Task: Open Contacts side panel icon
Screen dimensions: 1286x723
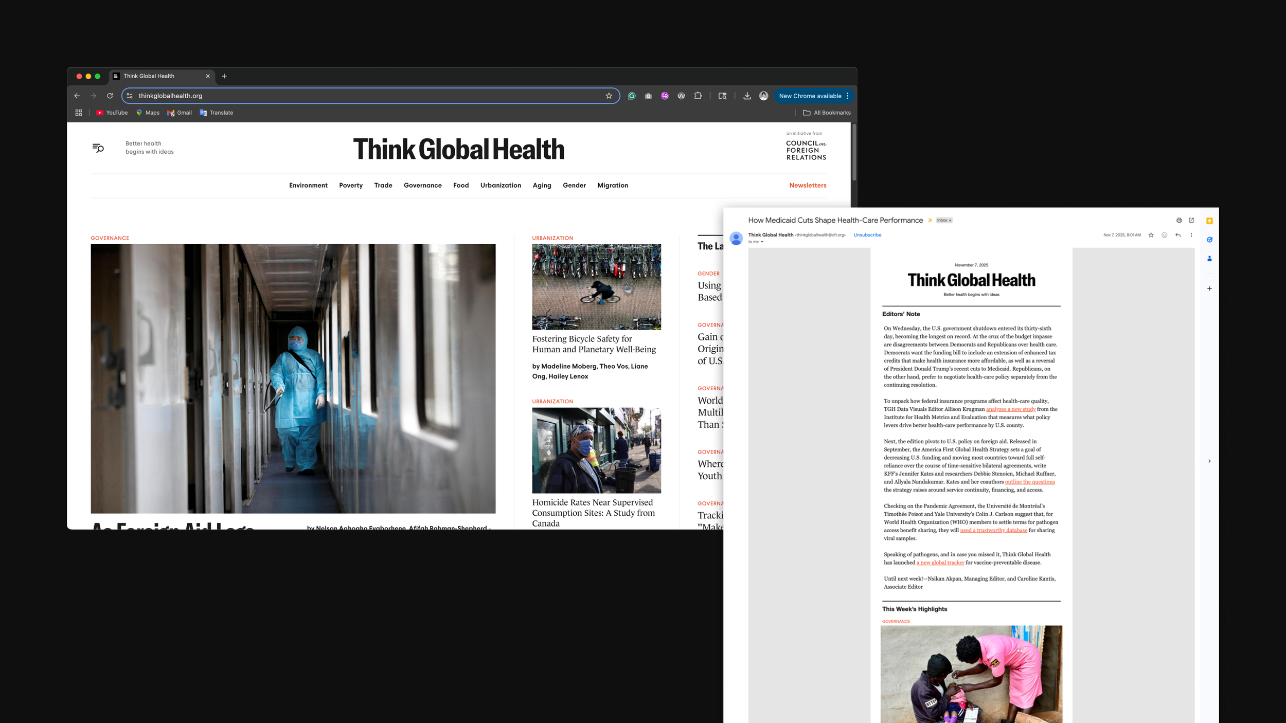Action: coord(1209,259)
